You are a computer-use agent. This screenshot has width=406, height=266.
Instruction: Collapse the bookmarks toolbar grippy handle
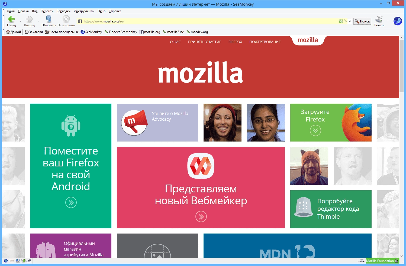4,32
